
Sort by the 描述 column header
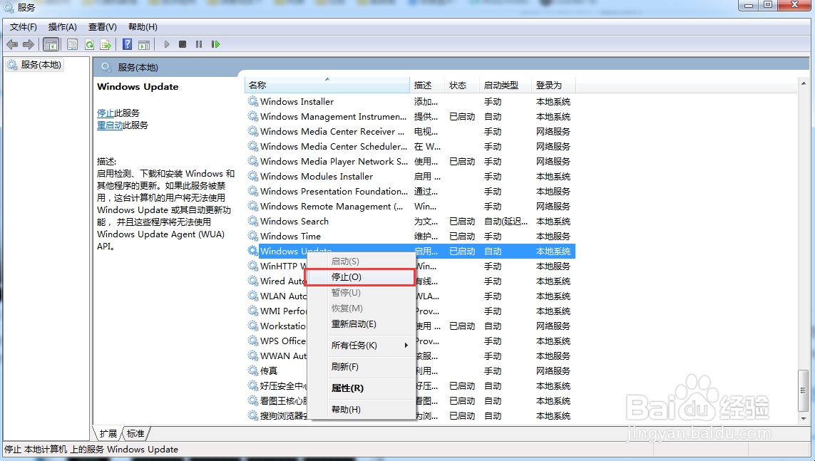(427, 85)
